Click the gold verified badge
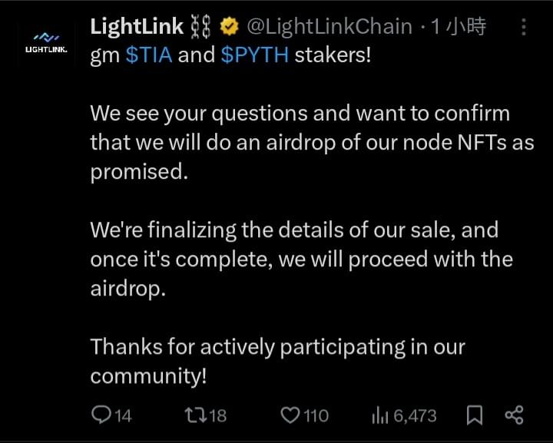The height and width of the screenshot is (443, 553). 229,27
